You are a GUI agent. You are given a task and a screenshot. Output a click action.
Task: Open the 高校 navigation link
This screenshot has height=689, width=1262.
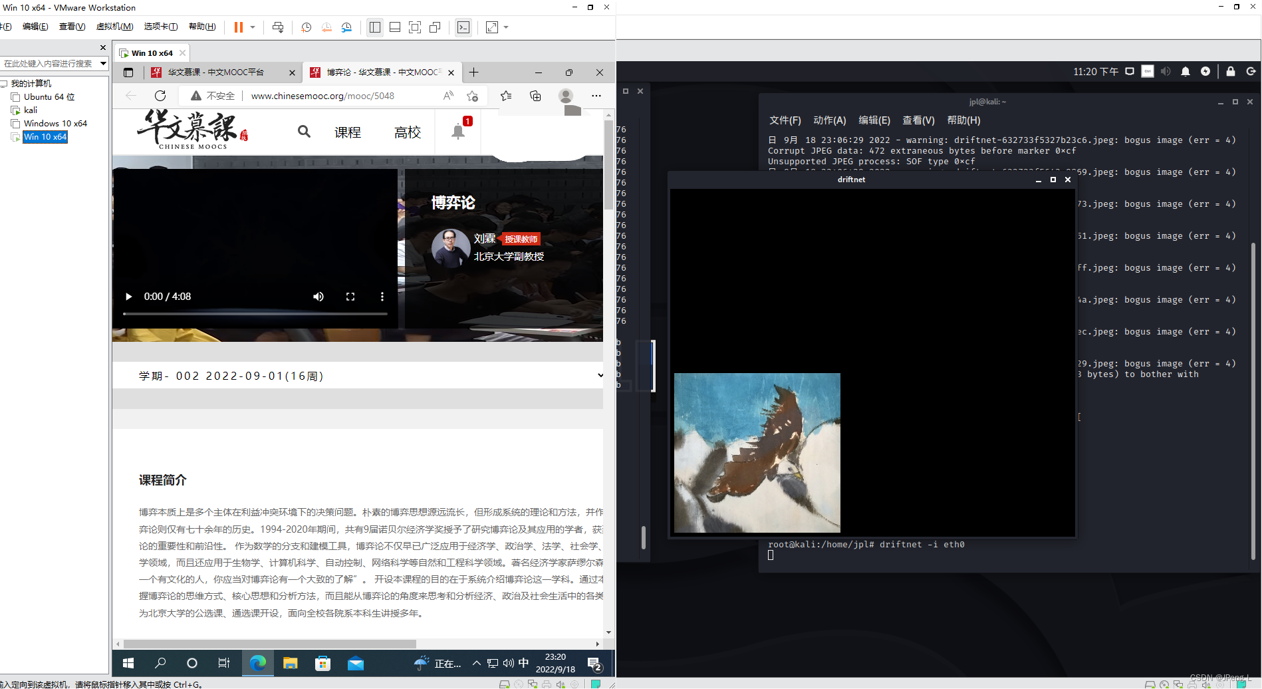pyautogui.click(x=408, y=132)
